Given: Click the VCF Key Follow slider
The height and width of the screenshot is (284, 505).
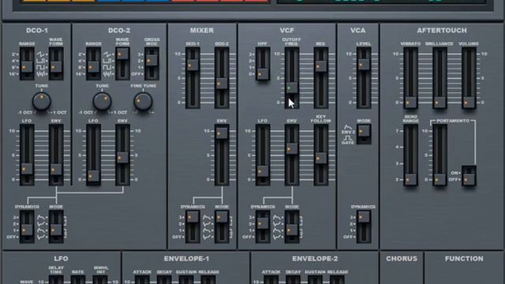Looking at the screenshot, I should coord(321,155).
